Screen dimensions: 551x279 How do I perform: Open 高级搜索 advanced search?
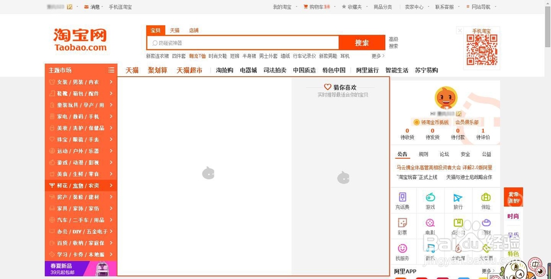(x=393, y=42)
